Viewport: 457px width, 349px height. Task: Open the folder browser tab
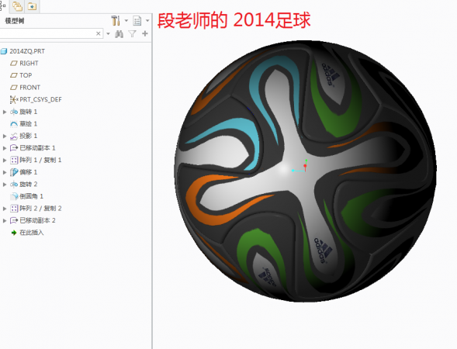pyautogui.click(x=17, y=6)
